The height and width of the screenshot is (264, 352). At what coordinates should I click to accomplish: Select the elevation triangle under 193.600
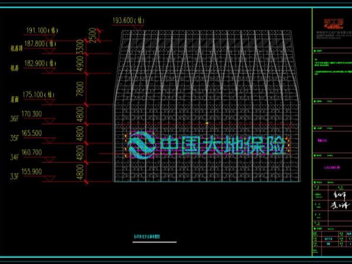click(138, 28)
